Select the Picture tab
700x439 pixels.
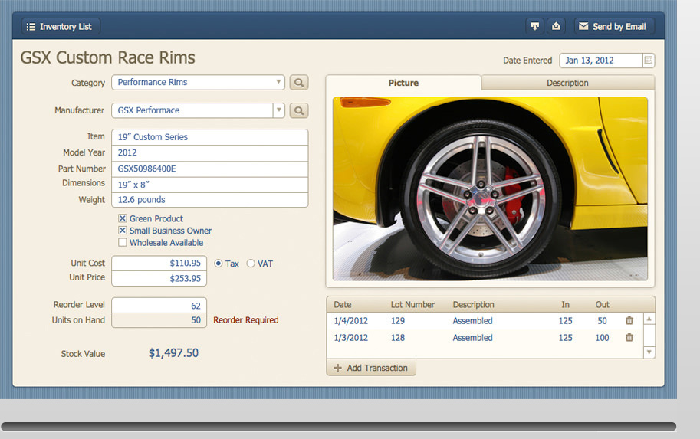coord(403,83)
